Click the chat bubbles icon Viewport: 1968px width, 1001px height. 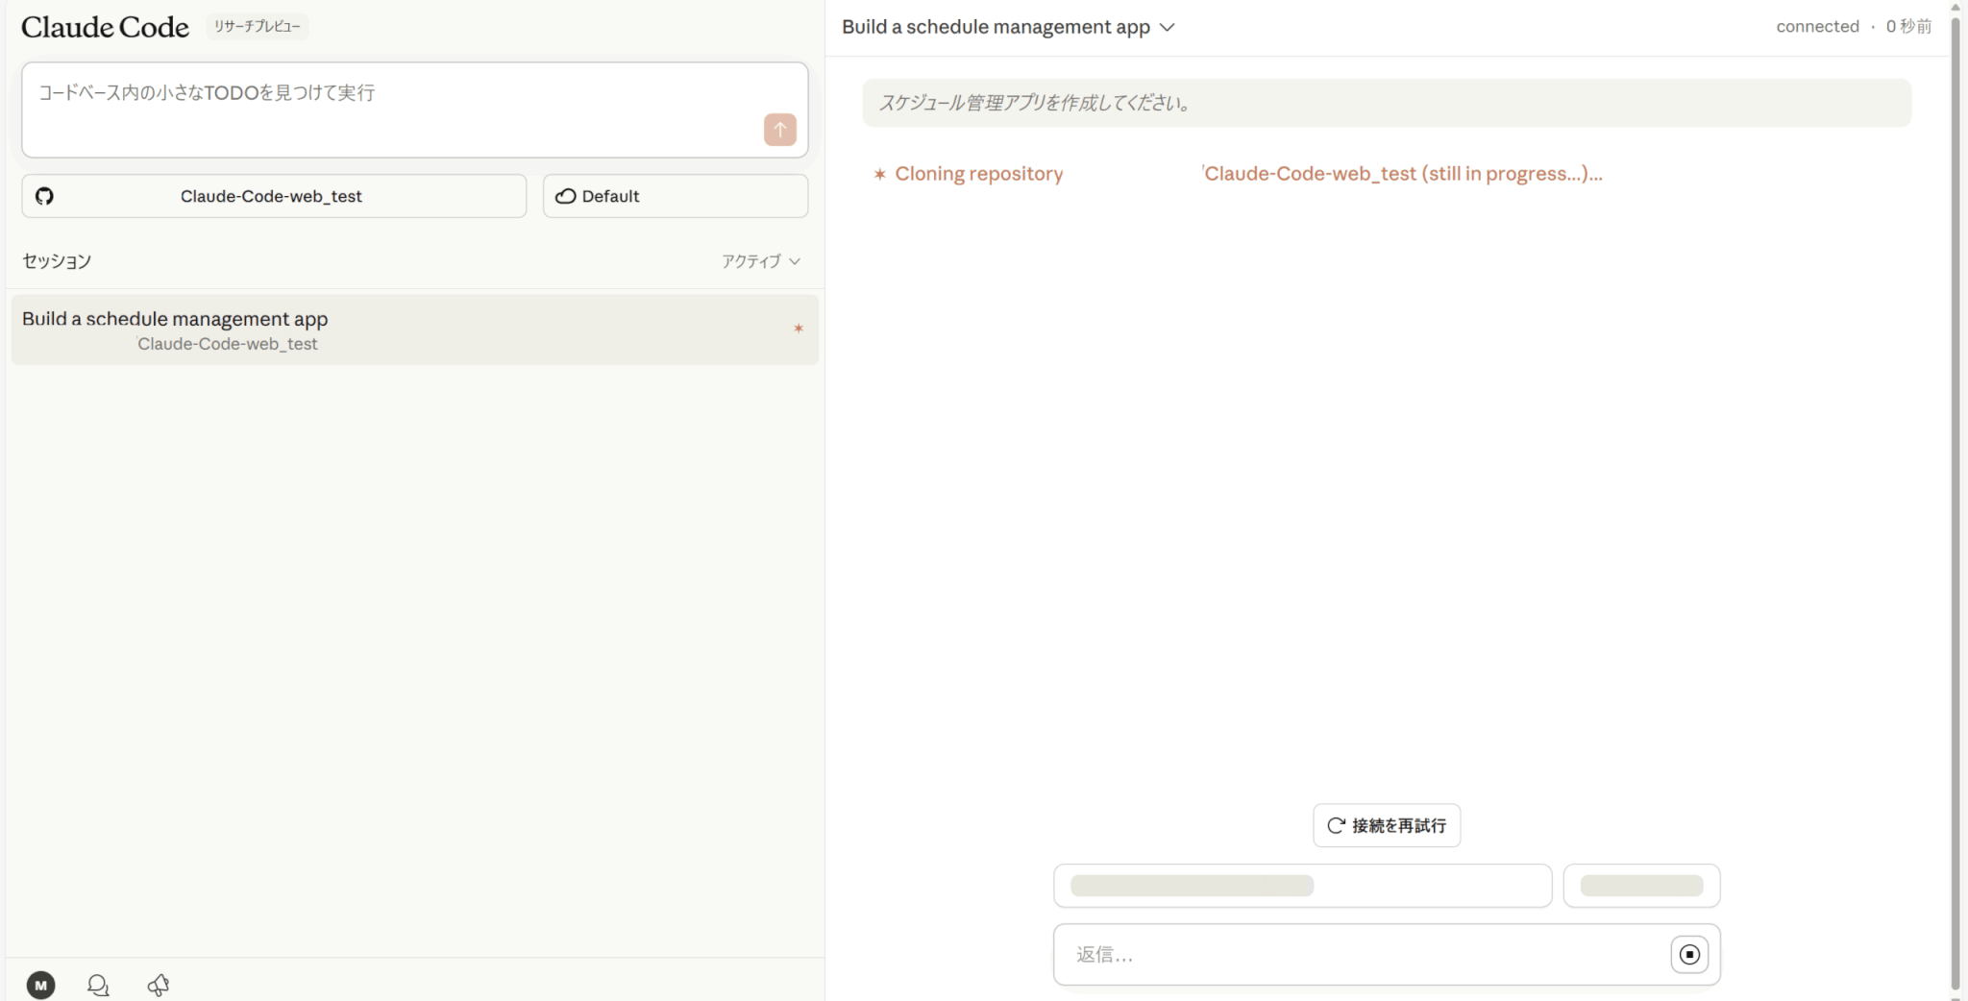[98, 985]
